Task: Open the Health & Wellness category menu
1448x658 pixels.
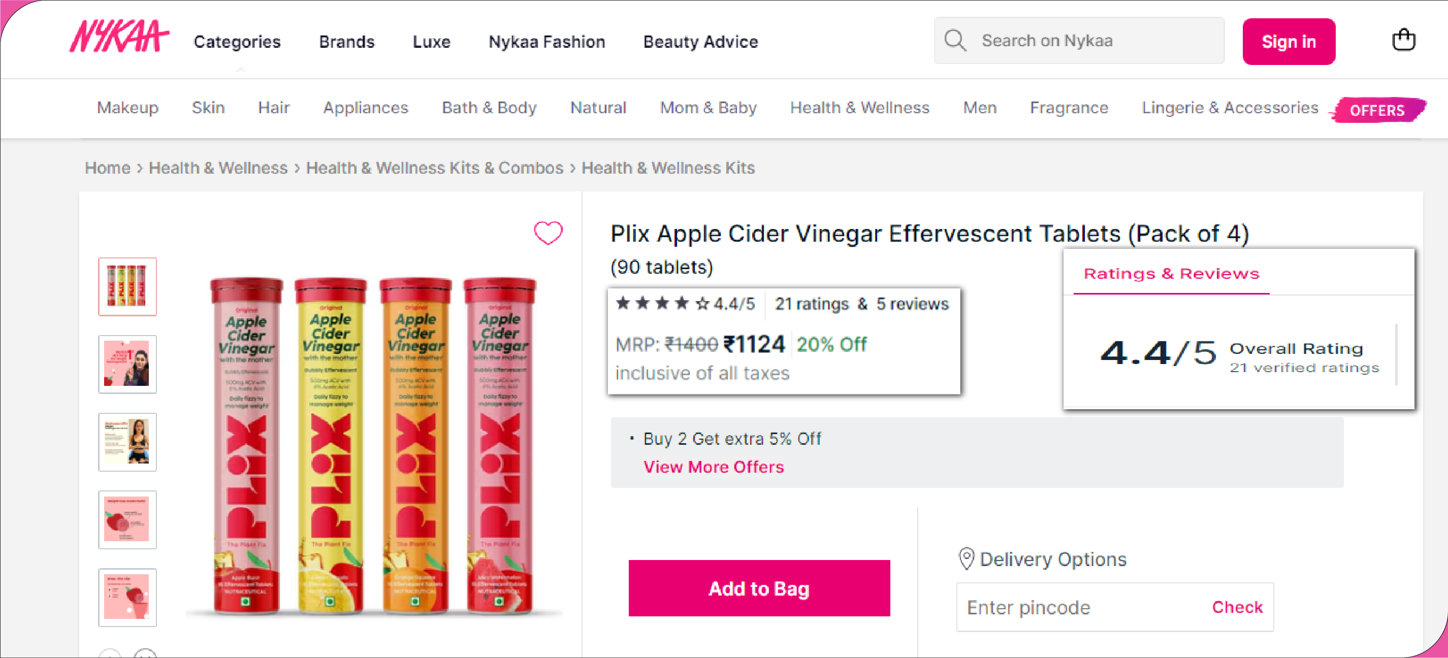Action: tap(859, 107)
